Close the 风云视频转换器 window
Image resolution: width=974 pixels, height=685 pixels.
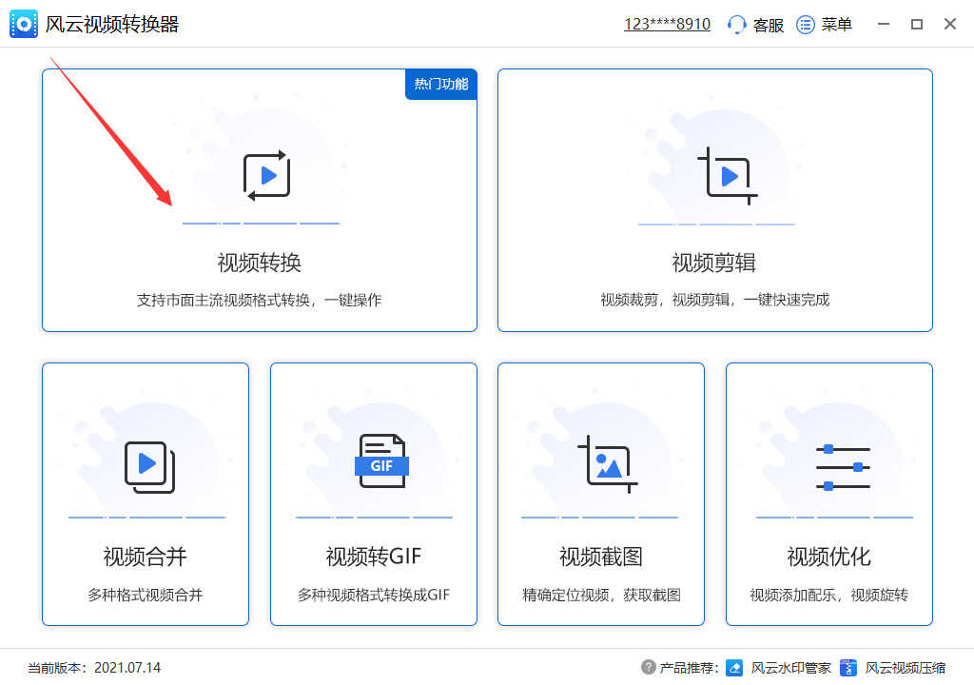[x=950, y=24]
